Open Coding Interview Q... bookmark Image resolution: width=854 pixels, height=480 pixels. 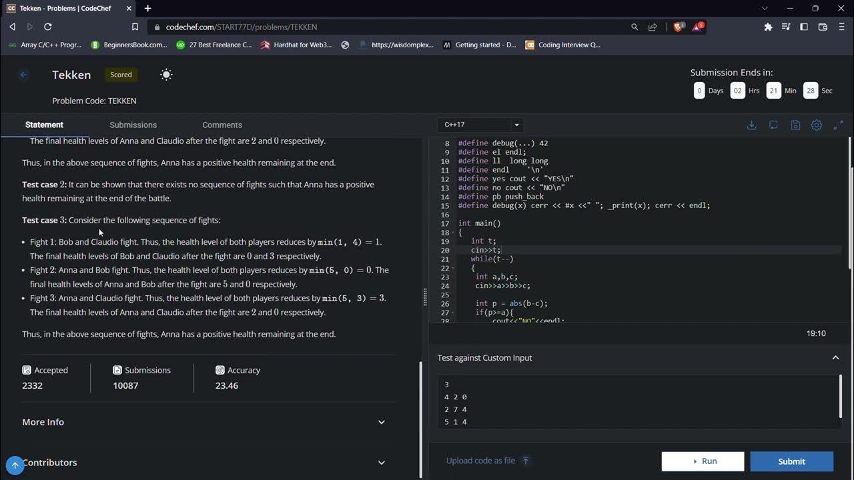[x=563, y=45]
